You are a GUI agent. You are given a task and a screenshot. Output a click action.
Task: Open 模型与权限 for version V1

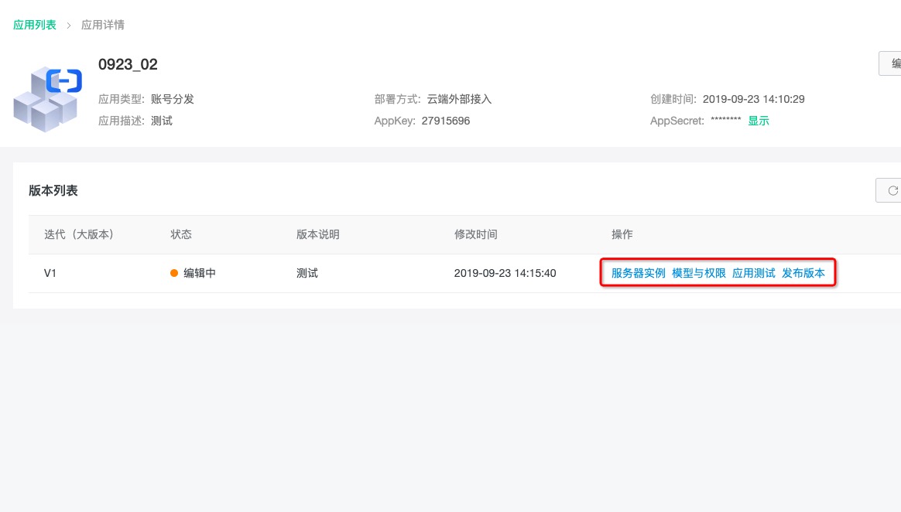click(699, 273)
